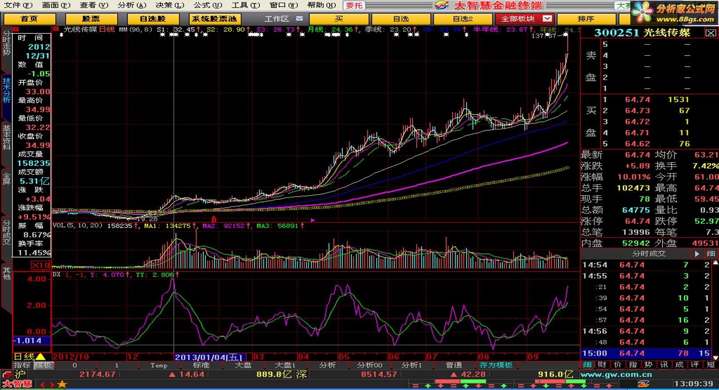
Task: Click the red left arrow in status bar
Action: point(43,385)
